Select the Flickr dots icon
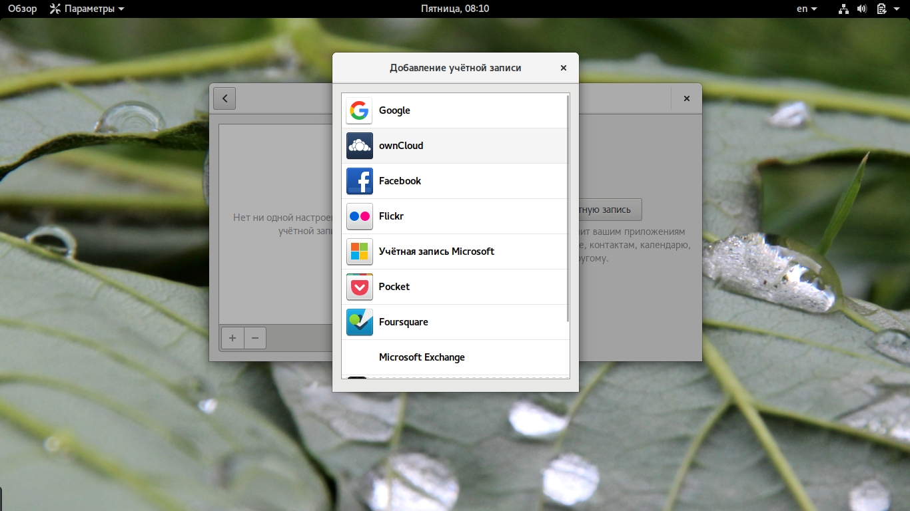 pyautogui.click(x=359, y=216)
